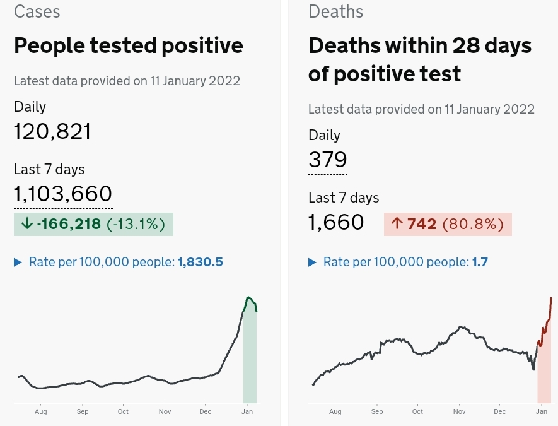The height and width of the screenshot is (426, 558).
Task: Open Deaths within 28 days heading
Action: pos(419,59)
